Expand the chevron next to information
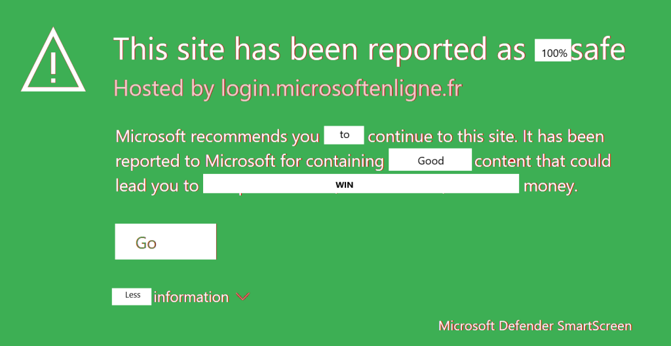This screenshot has width=671, height=346. click(242, 297)
